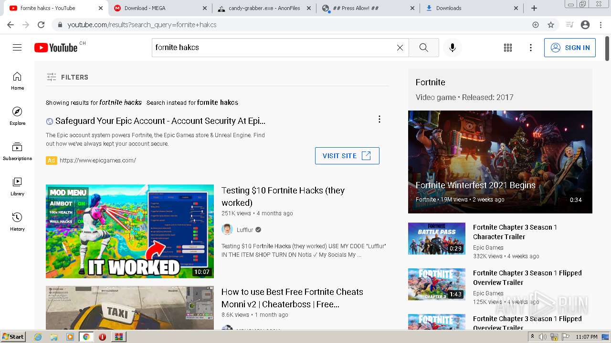Clear the search query with the X

[x=400, y=48]
